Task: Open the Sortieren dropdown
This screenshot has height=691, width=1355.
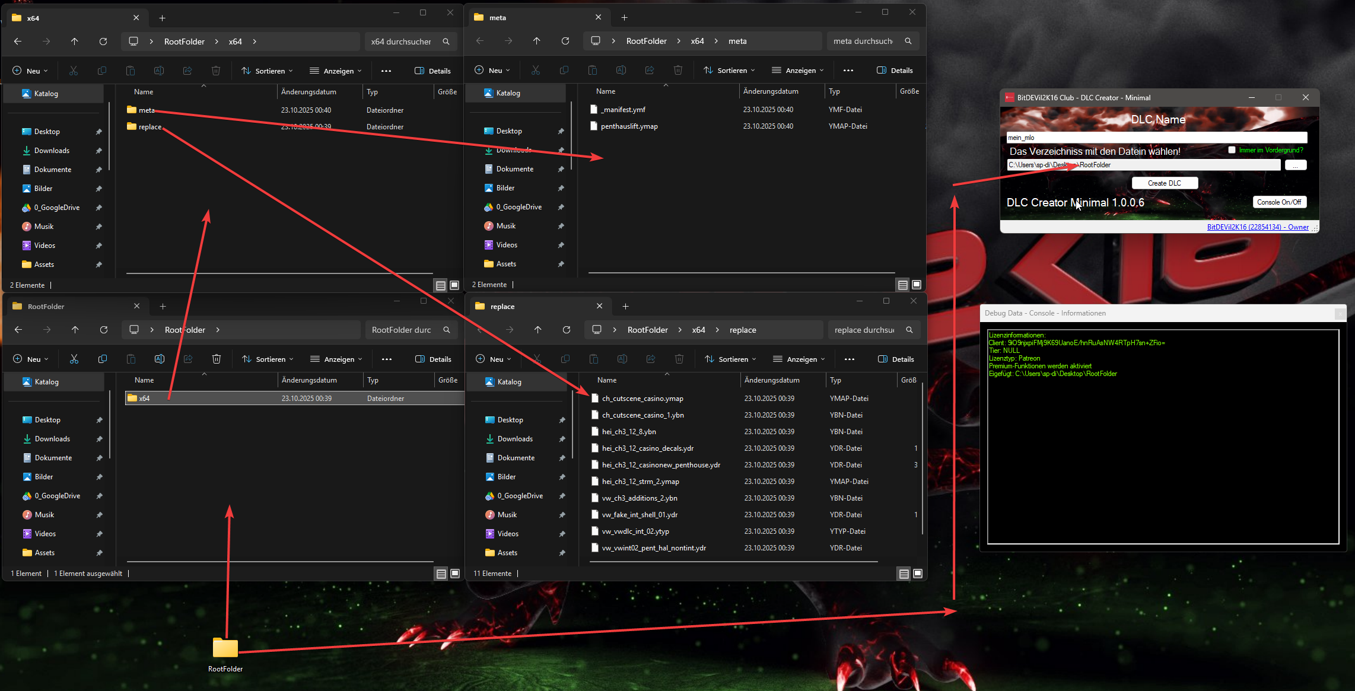Action: pyautogui.click(x=267, y=71)
